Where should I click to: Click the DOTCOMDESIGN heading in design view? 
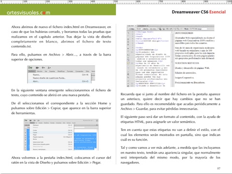tap(184, 33)
